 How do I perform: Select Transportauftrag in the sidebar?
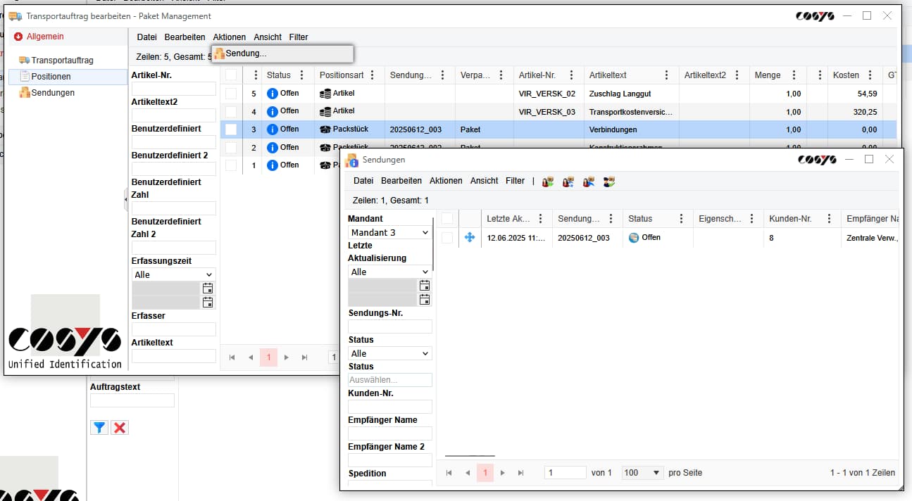[62, 61]
